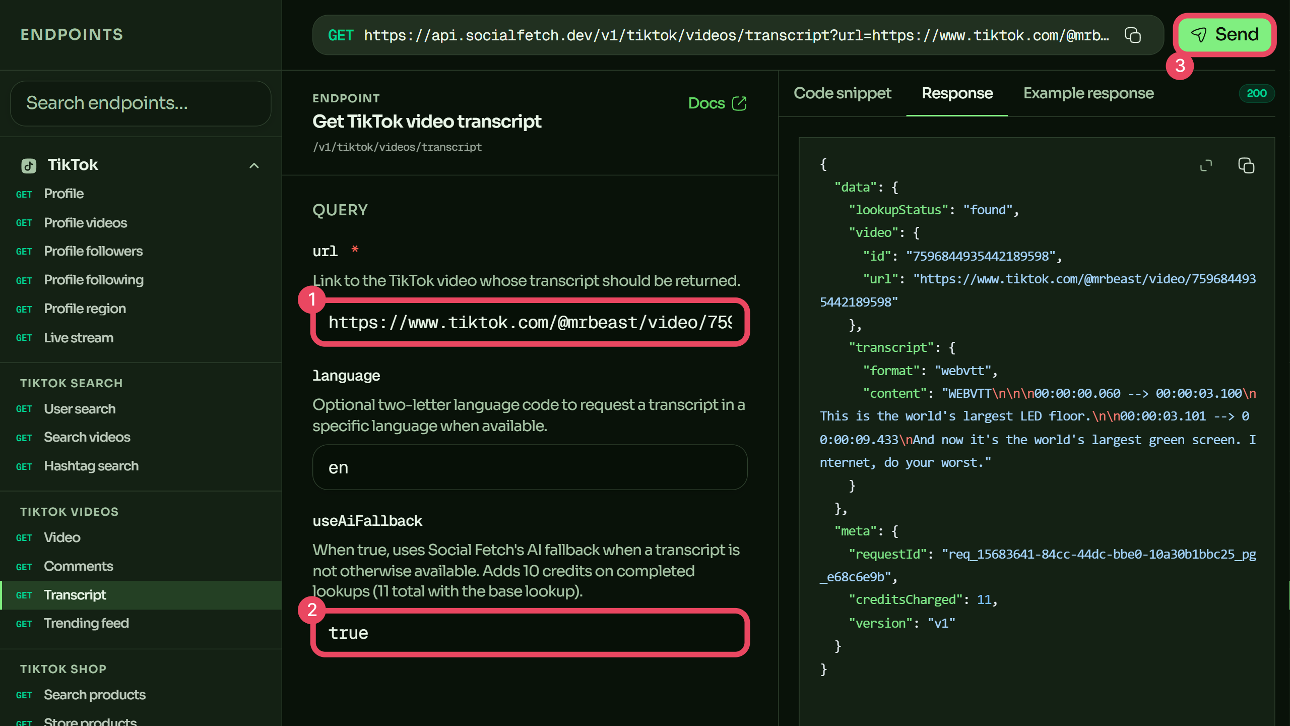Image resolution: width=1290 pixels, height=726 pixels.
Task: Open the User search endpoint
Action: 141,408
